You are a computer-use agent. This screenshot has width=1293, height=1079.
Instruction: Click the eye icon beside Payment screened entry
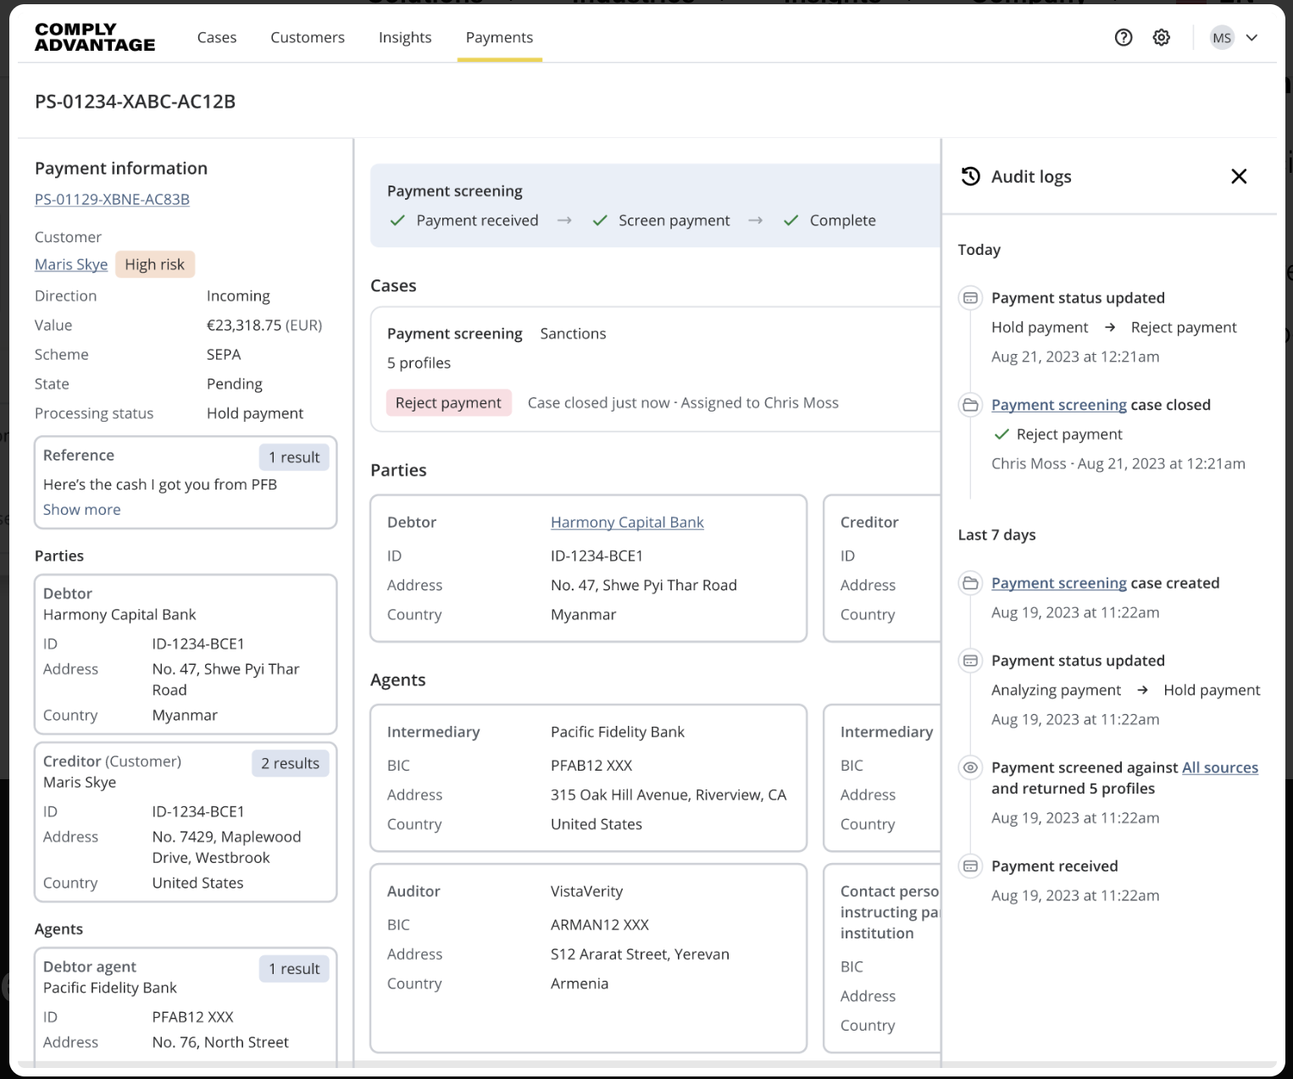[x=971, y=767]
